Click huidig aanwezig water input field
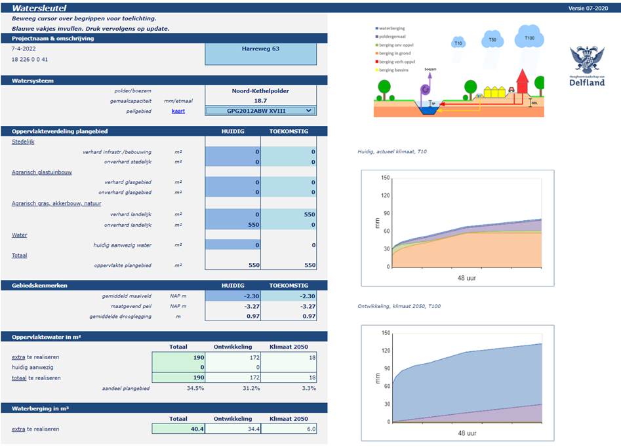Viewport: 621px width, 447px height. point(233,245)
